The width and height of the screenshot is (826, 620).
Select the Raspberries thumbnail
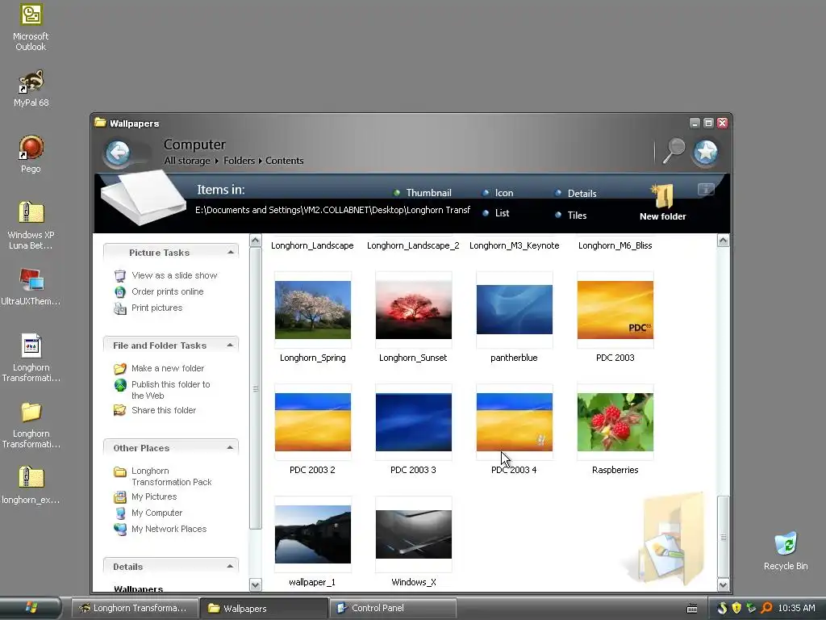coord(615,422)
